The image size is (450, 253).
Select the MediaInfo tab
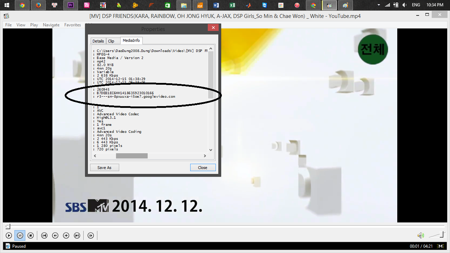(131, 40)
